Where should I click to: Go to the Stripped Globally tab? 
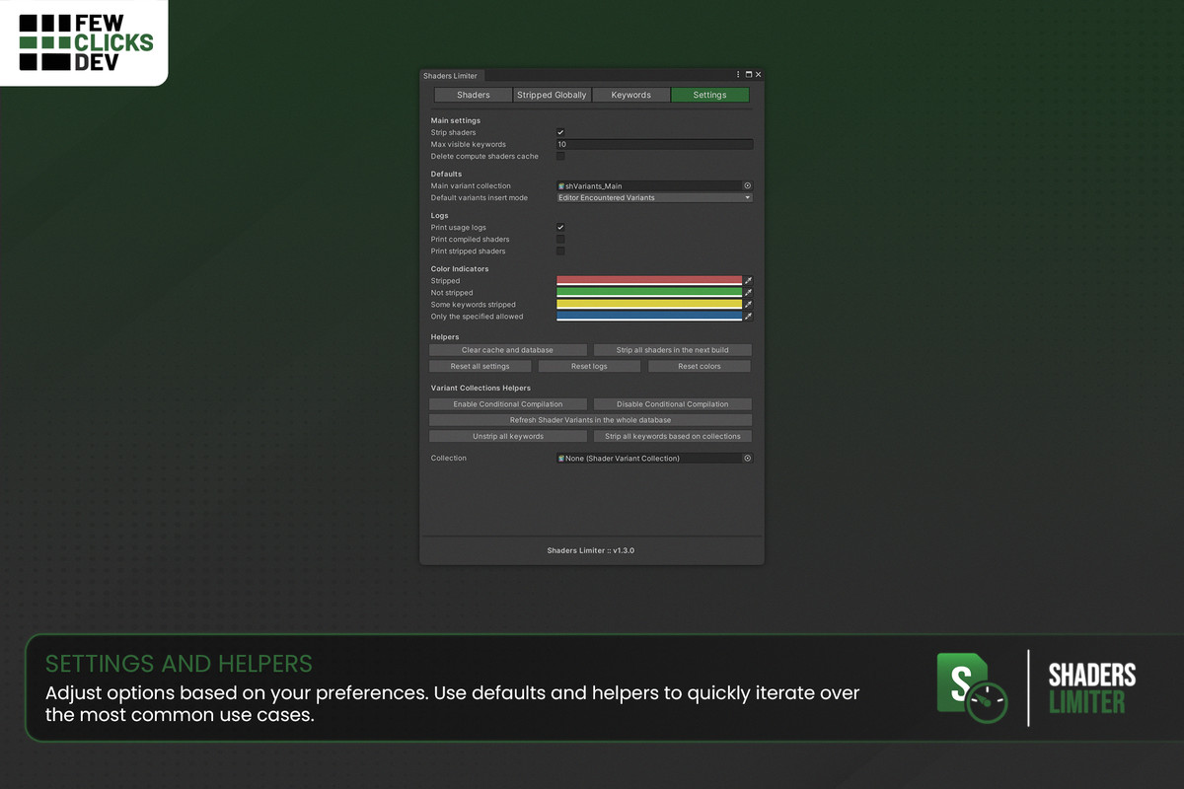pyautogui.click(x=553, y=96)
